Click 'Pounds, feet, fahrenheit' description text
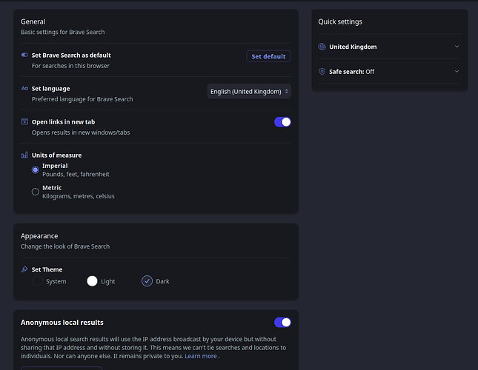 (76, 175)
